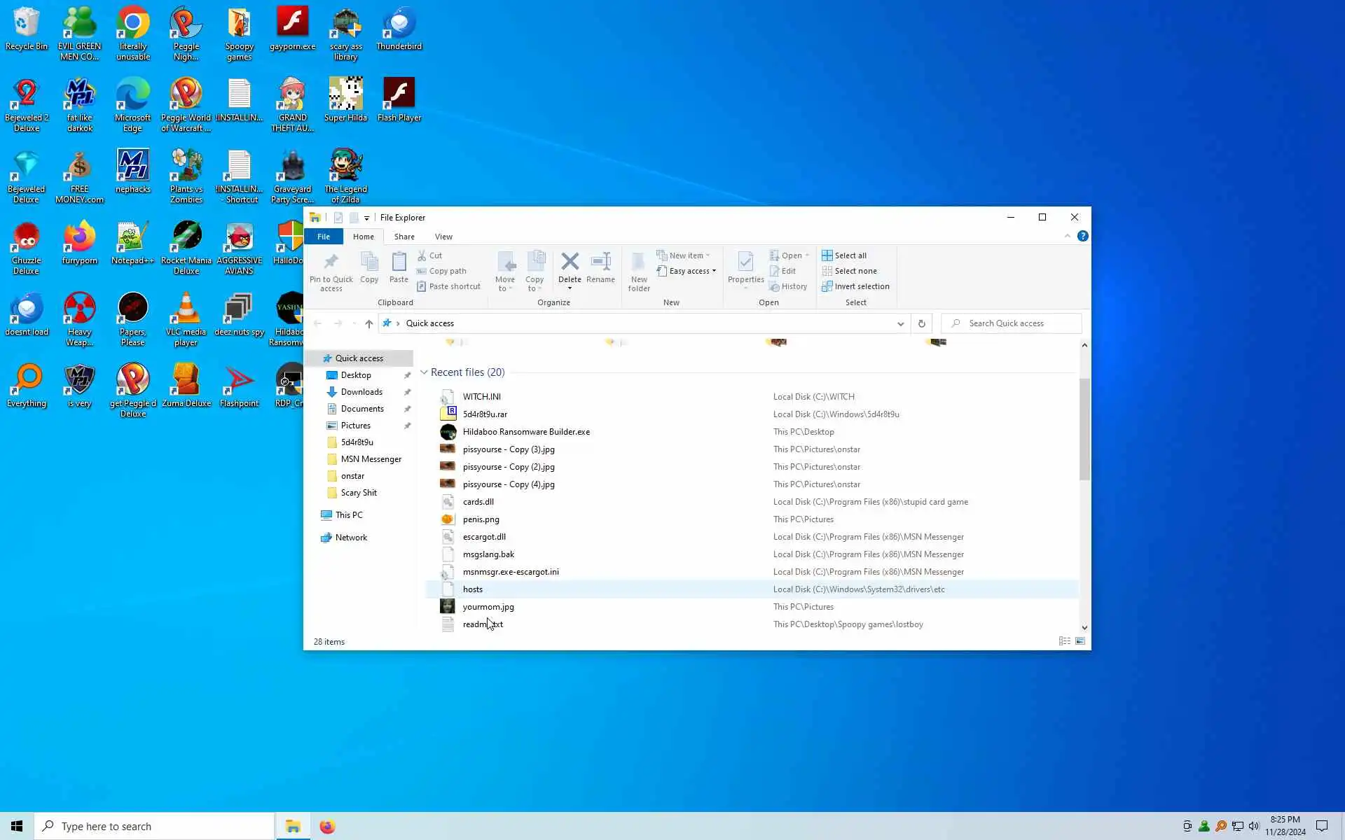Open the View ribbon tab

pyautogui.click(x=443, y=237)
